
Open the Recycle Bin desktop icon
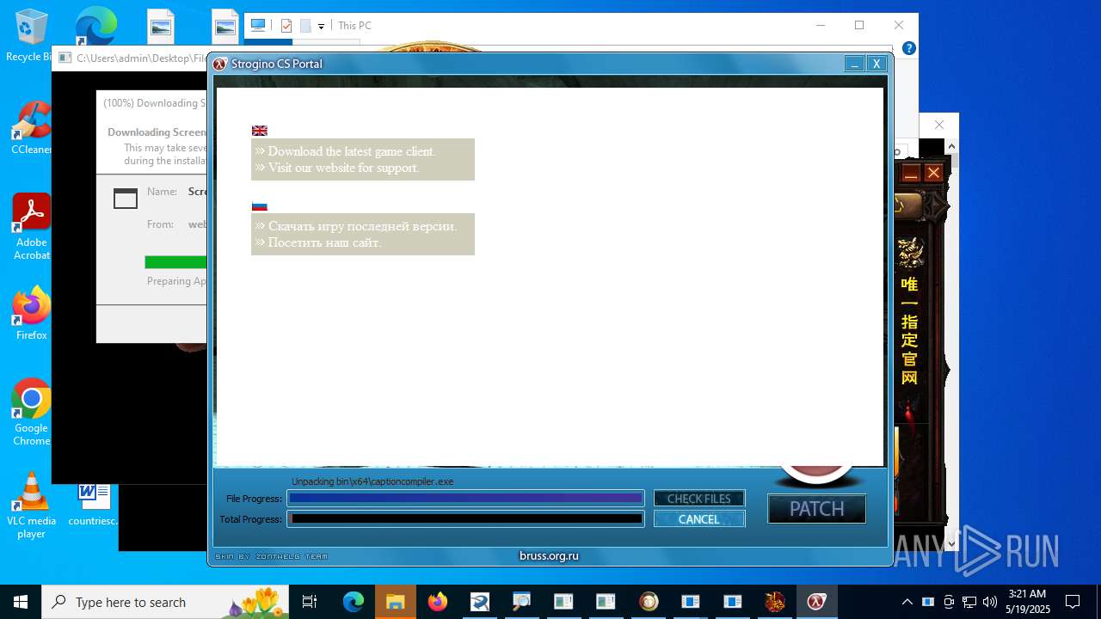[31, 36]
